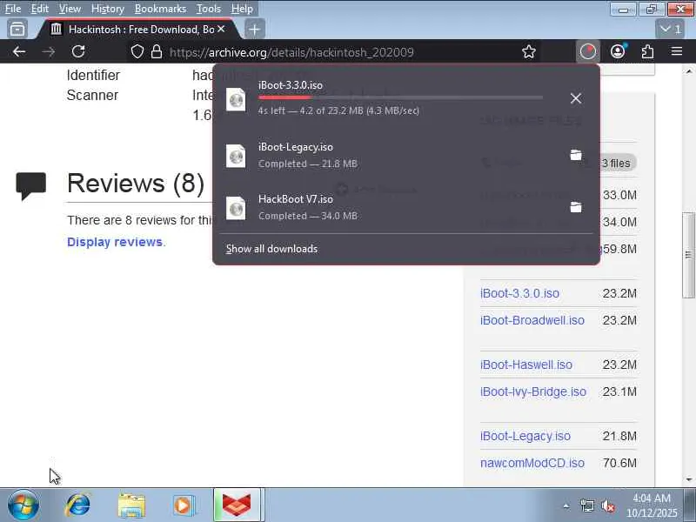Click scrollbar down arrow
Viewport: 696px width, 522px height.
pyautogui.click(x=688, y=479)
